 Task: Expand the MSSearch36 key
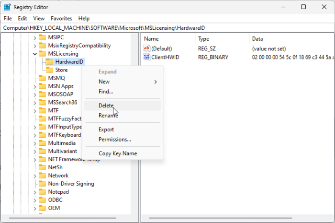(35, 103)
